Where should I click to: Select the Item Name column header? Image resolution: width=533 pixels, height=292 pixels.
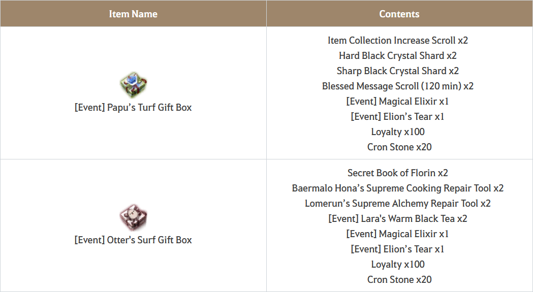click(x=133, y=14)
